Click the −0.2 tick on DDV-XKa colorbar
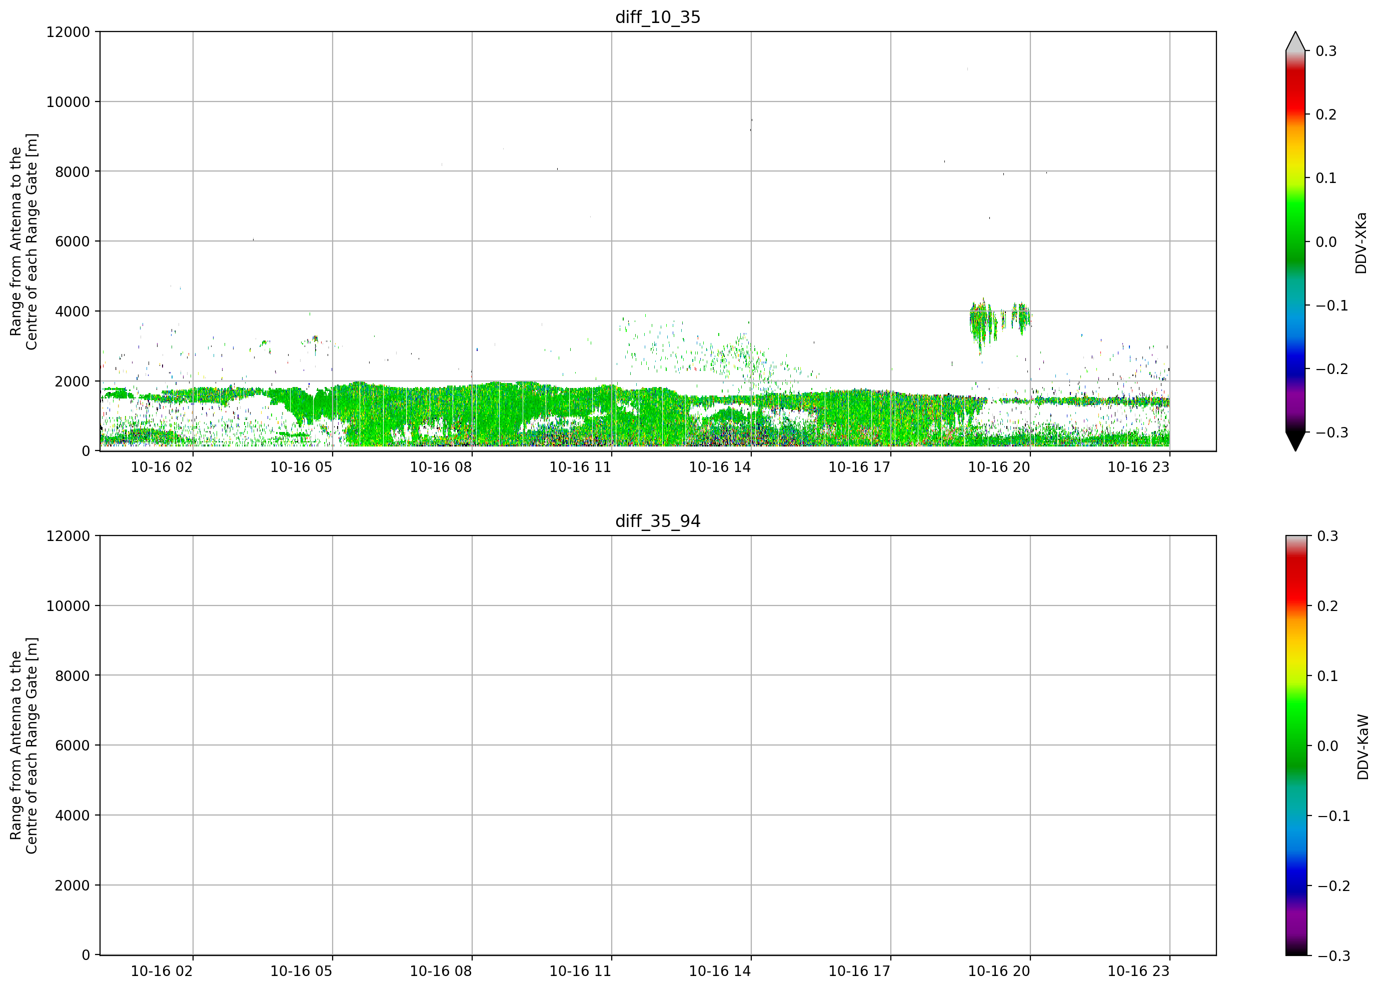Image resolution: width=1380 pixels, height=989 pixels. [1332, 369]
